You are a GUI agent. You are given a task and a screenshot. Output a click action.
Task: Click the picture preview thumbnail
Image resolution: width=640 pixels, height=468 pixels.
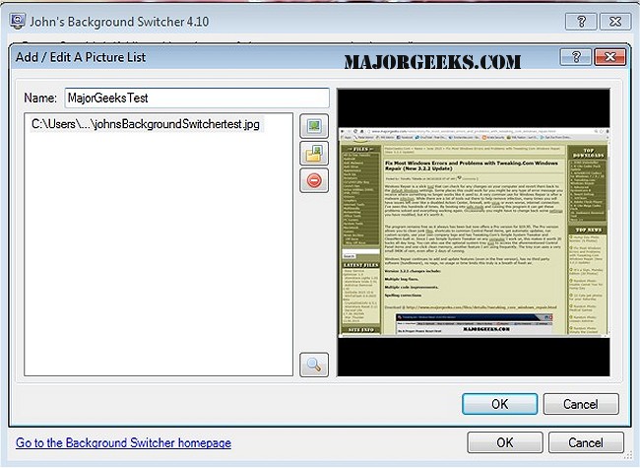tap(474, 233)
